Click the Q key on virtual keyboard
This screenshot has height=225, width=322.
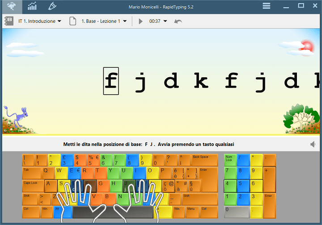pos(48,173)
